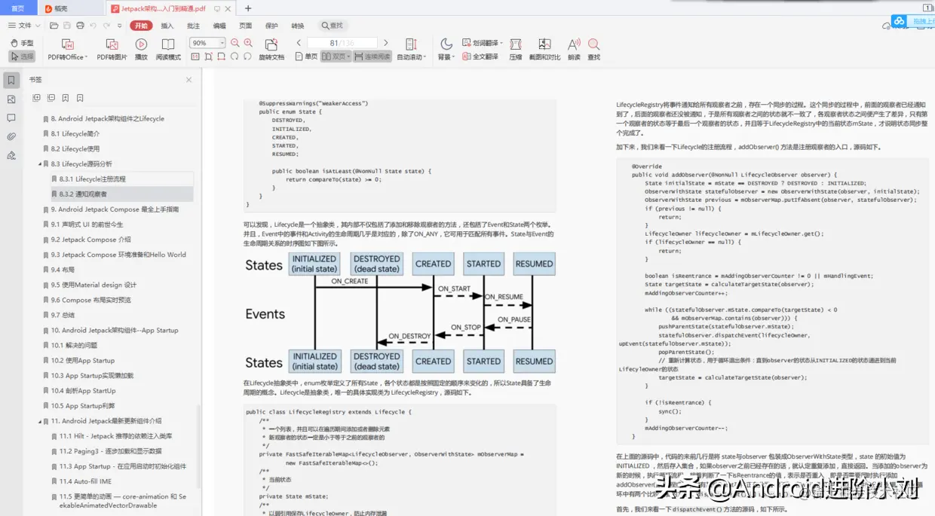This screenshot has width=935, height=516.
Task: Collapse 8.3 Lifecycle源码分析 bookmark
Action: [x=40, y=163]
